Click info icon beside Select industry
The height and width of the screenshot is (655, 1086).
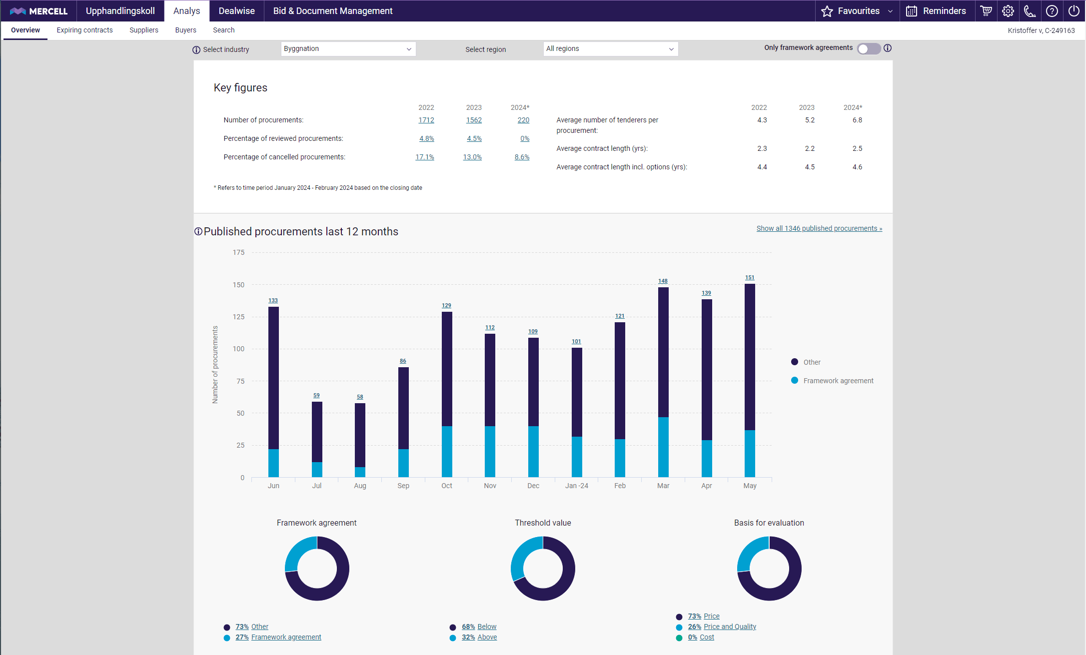click(x=196, y=49)
